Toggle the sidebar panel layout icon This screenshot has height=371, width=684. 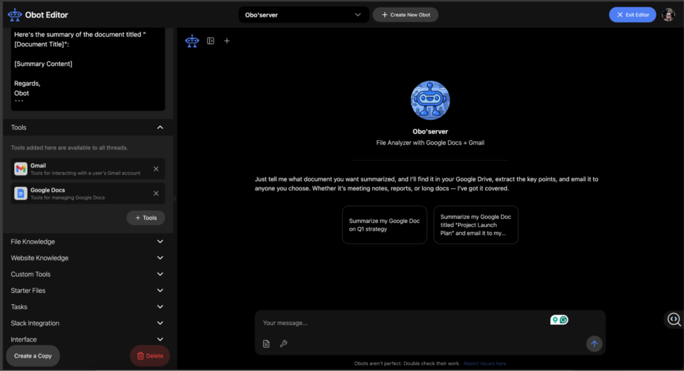pyautogui.click(x=210, y=41)
